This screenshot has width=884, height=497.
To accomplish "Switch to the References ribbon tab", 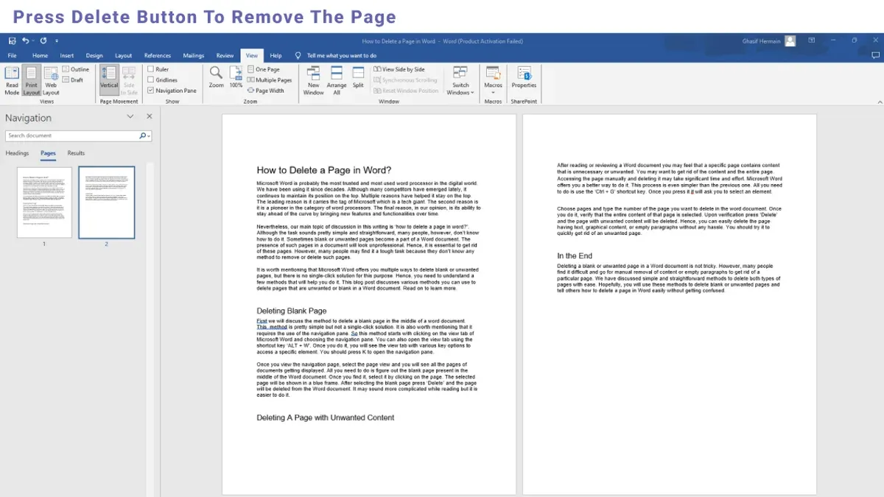I will 158,55.
